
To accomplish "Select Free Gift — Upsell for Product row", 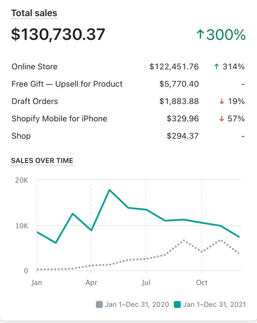I will click(67, 84).
